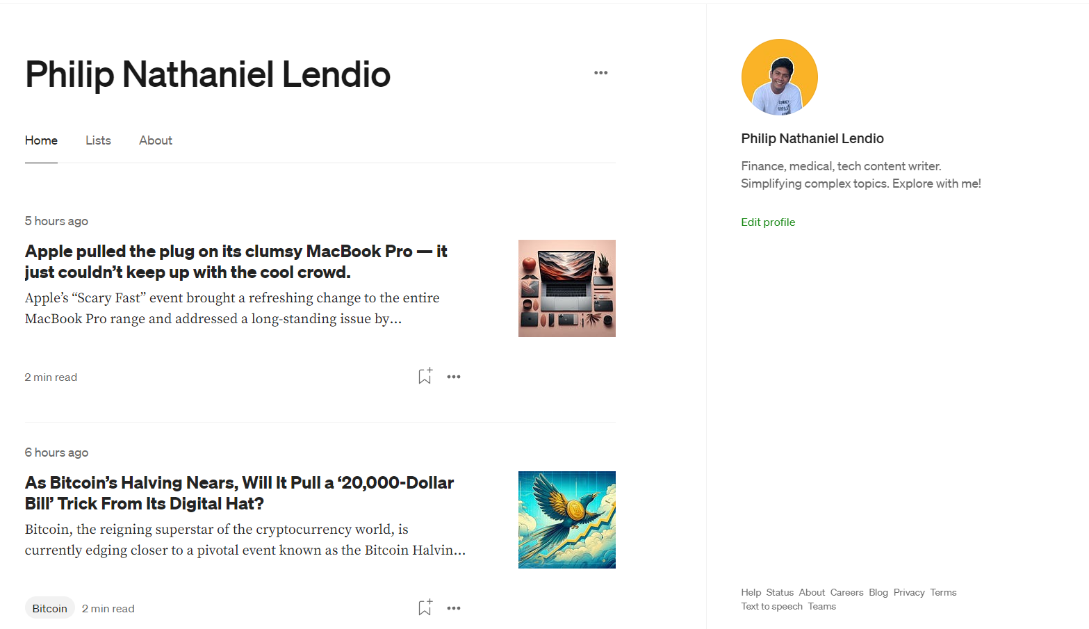Select the Home tab
The image size is (1089, 629).
tap(41, 140)
